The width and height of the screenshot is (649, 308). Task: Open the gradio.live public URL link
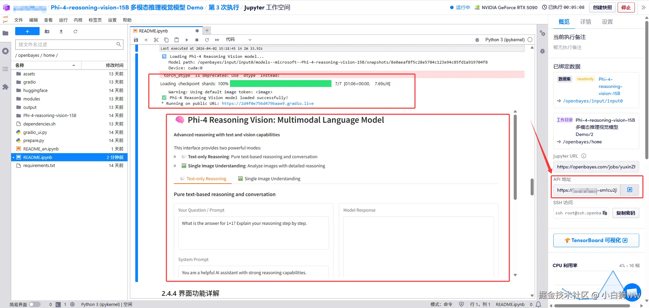268,103
